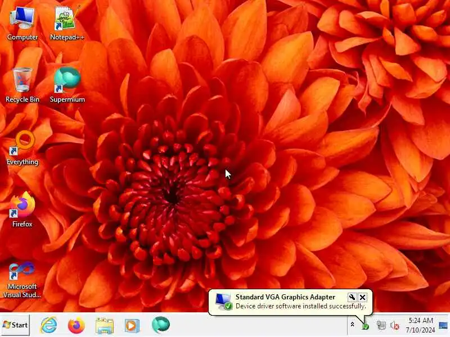Select the Recycle Bin icon
The image size is (450, 337).
click(x=22, y=85)
